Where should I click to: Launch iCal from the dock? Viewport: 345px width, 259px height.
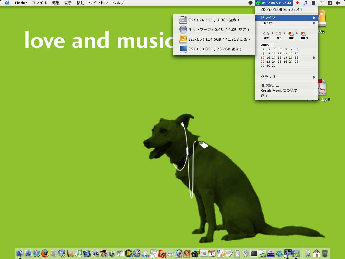click(x=212, y=253)
